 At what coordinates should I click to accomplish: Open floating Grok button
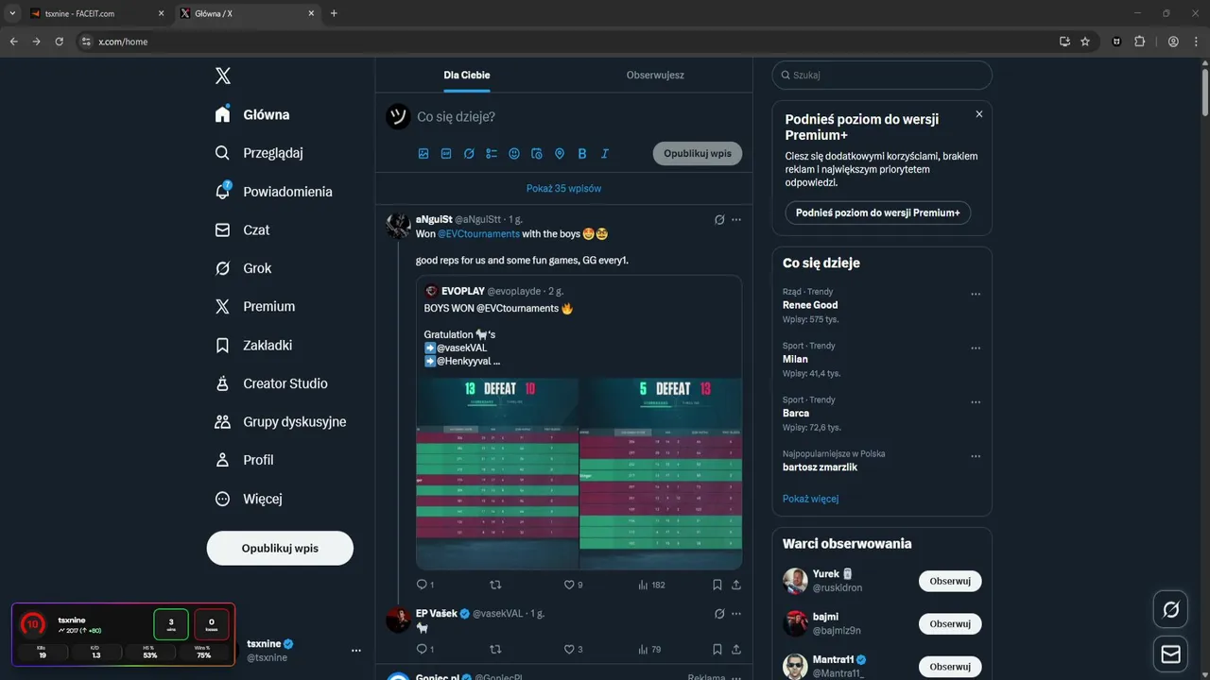tap(1170, 609)
